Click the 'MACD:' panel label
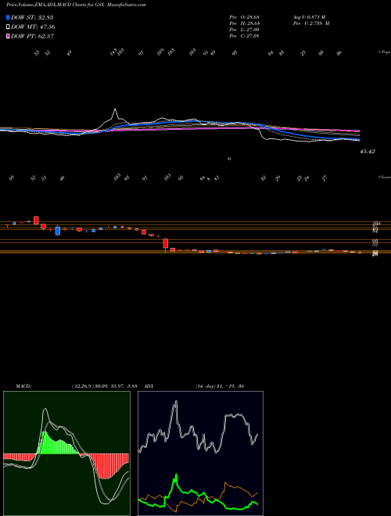This screenshot has height=516, width=391. (x=23, y=386)
